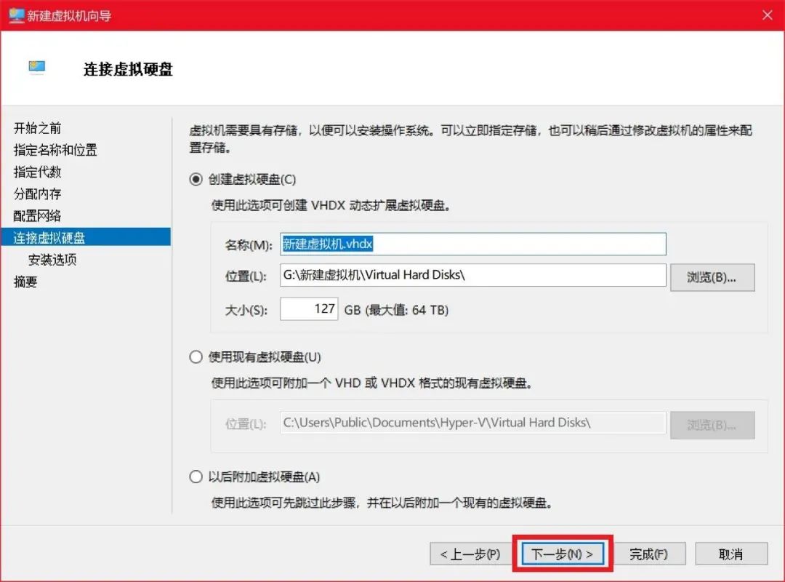Click 浏览(B) to browse disk location
This screenshot has height=582, width=785.
[712, 276]
